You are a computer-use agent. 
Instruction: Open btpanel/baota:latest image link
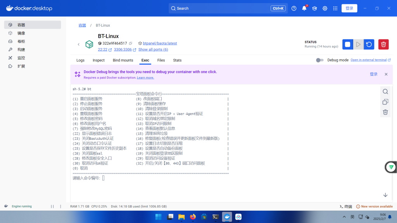coord(160,43)
